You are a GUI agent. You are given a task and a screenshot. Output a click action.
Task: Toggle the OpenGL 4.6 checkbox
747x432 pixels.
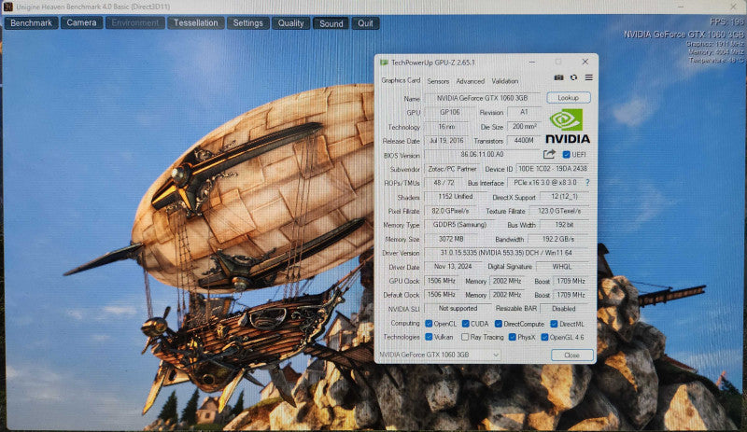coord(544,337)
